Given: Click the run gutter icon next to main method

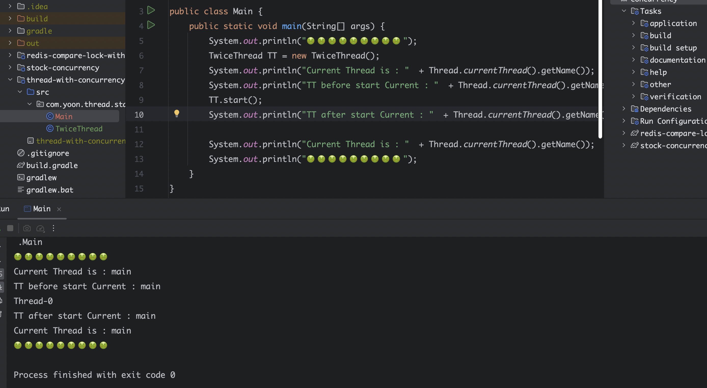Looking at the screenshot, I should [151, 25].
